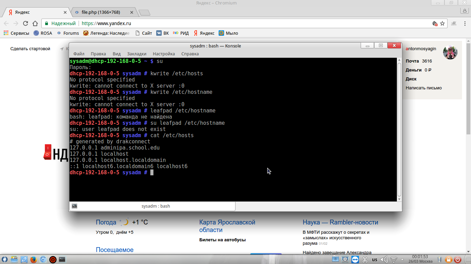Open the Почта mail link
Viewport: 471px width, 264px height.
tap(412, 61)
